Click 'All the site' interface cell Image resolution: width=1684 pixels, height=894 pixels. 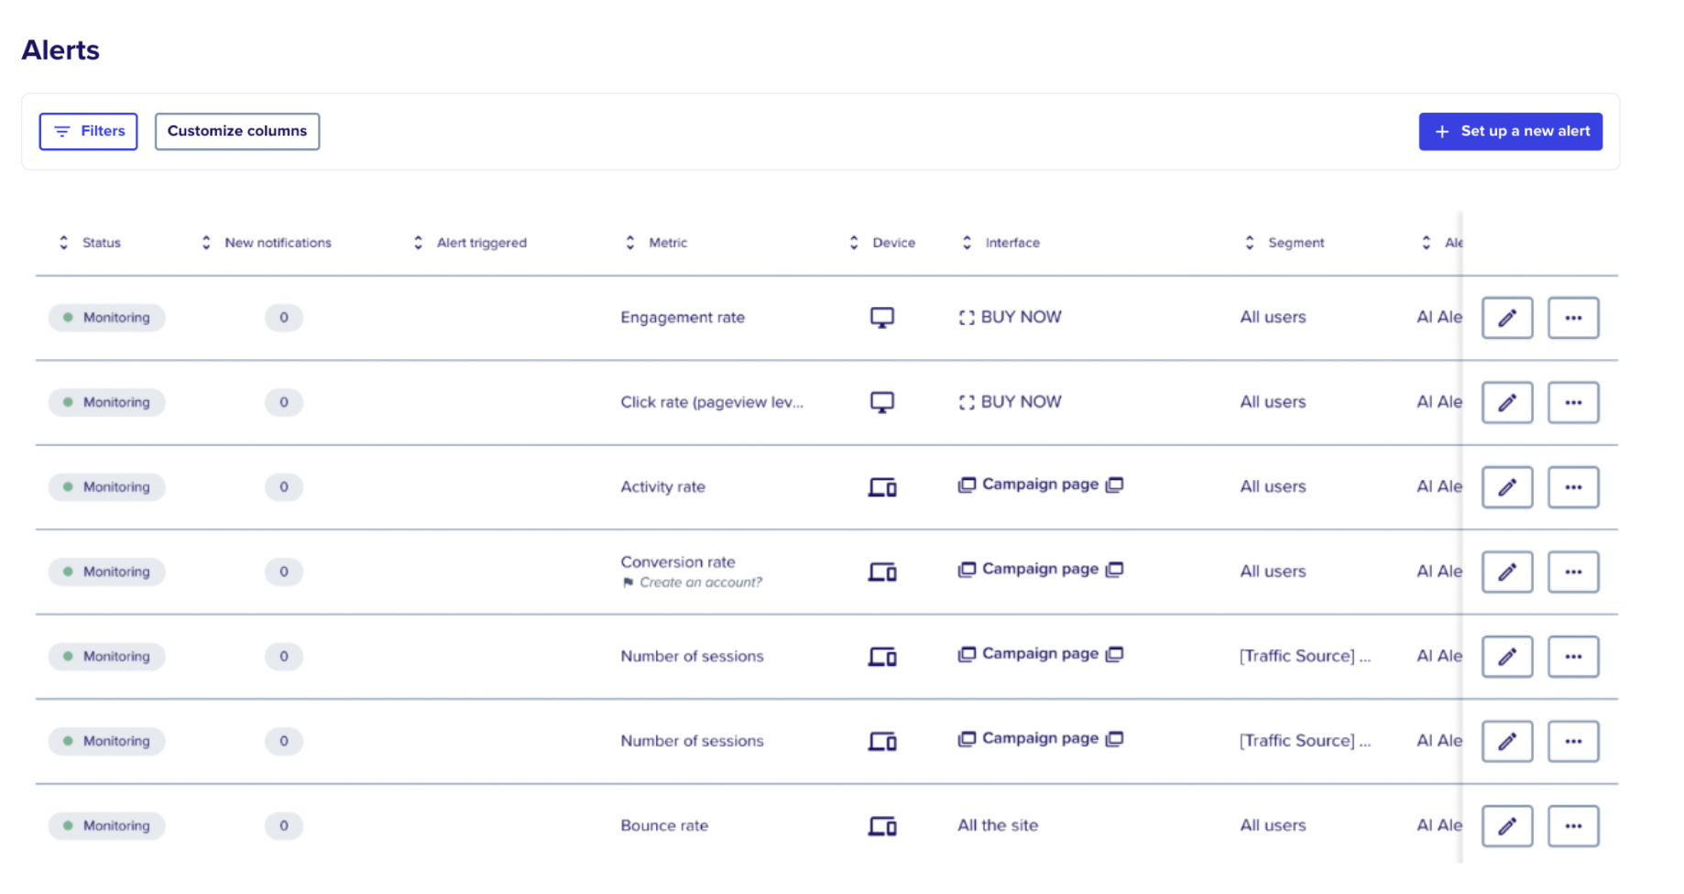(x=998, y=825)
